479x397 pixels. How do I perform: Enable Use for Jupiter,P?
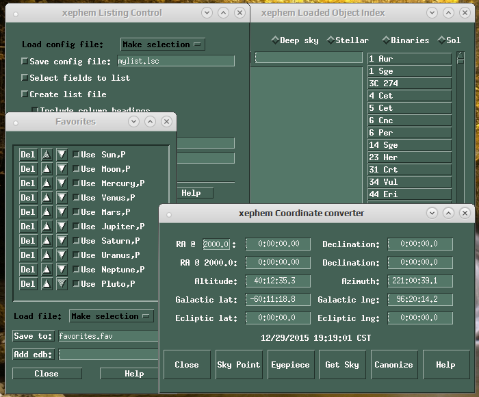pyautogui.click(x=76, y=226)
